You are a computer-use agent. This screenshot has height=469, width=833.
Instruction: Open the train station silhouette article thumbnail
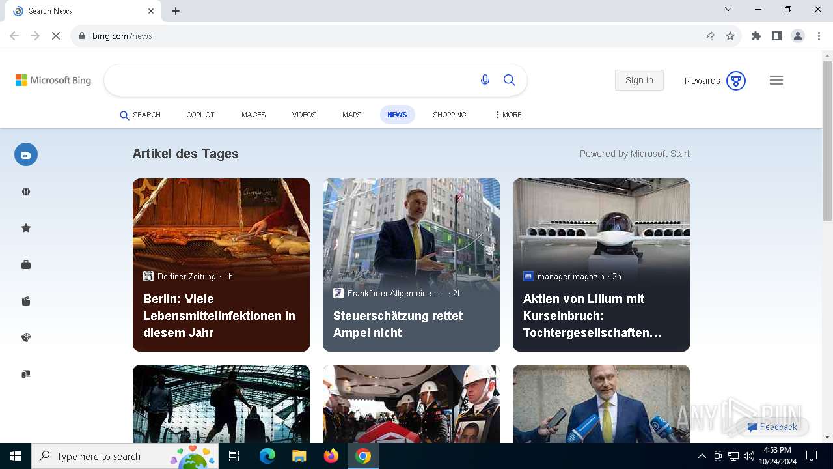click(x=221, y=404)
